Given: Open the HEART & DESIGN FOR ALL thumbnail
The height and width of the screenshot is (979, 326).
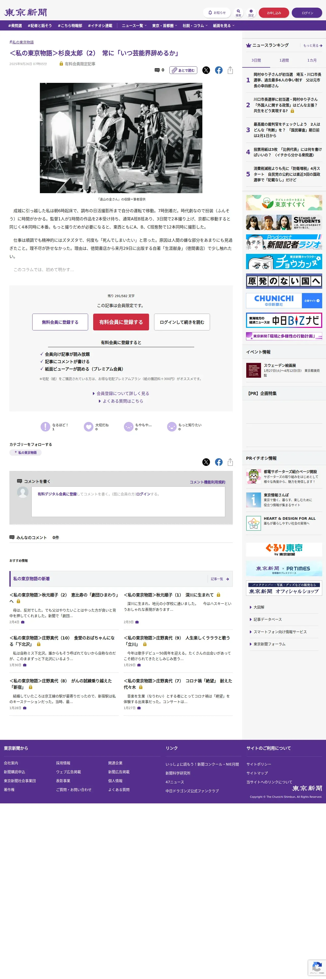Looking at the screenshot, I should tap(254, 523).
